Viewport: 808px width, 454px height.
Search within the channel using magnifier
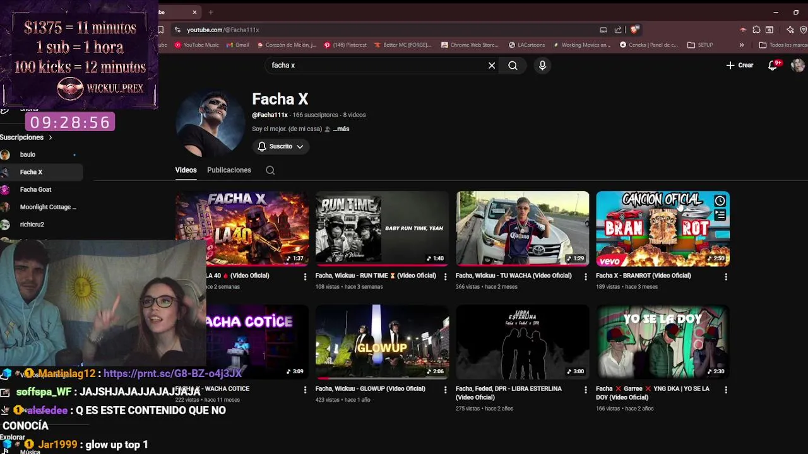click(x=270, y=170)
